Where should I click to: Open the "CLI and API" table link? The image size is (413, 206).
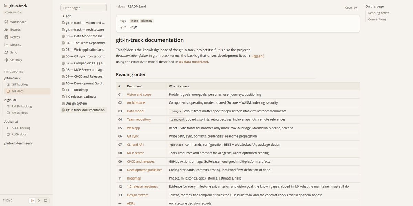point(135,145)
